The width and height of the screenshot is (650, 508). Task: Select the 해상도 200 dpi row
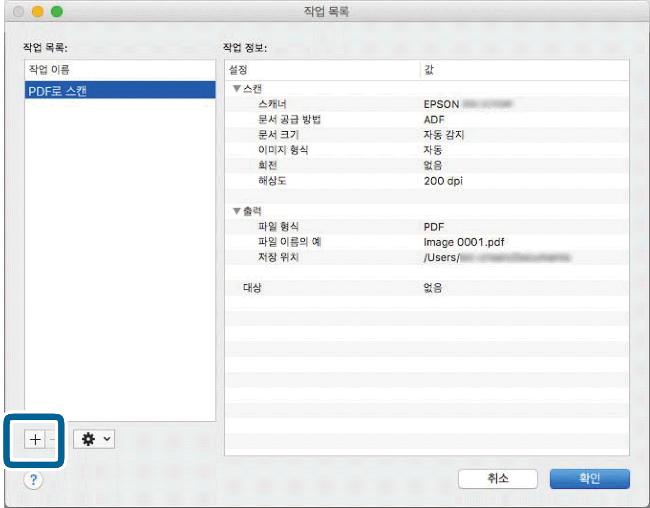(427, 181)
